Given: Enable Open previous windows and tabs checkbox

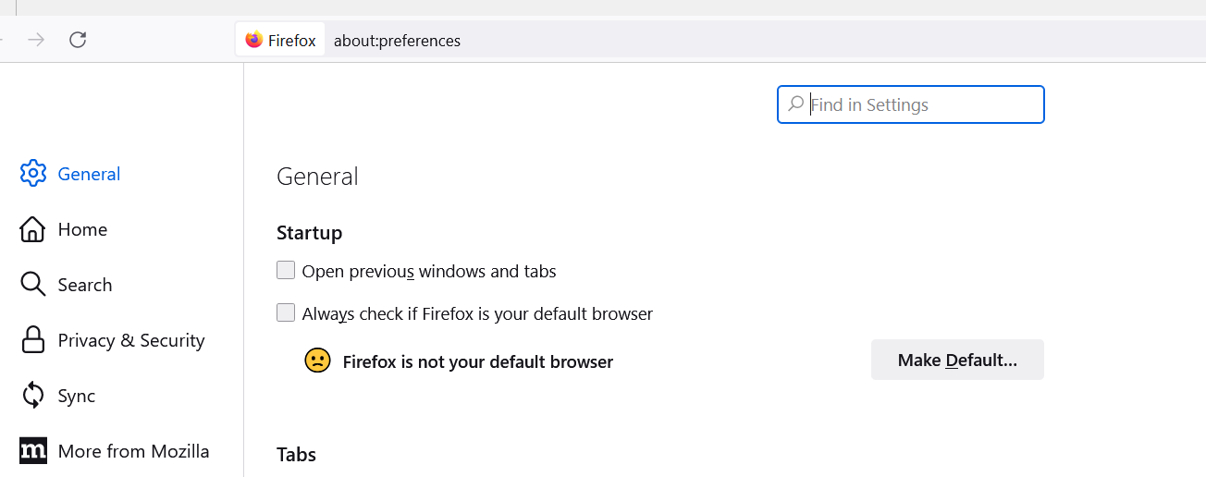Looking at the screenshot, I should click(x=286, y=271).
